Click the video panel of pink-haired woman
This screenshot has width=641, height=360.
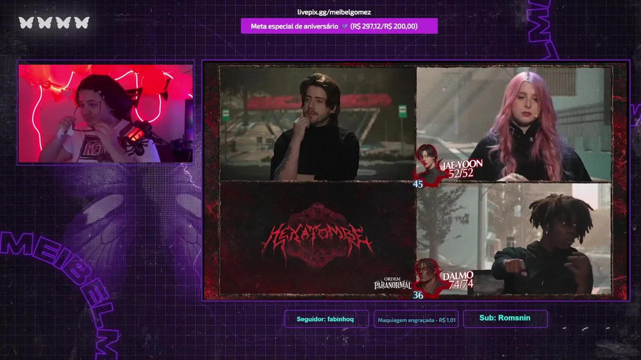(x=514, y=123)
